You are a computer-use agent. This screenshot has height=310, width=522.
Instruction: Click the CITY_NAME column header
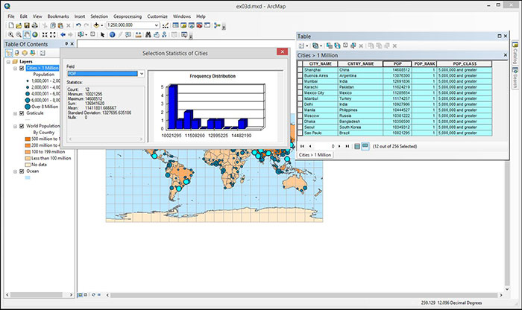(320, 64)
